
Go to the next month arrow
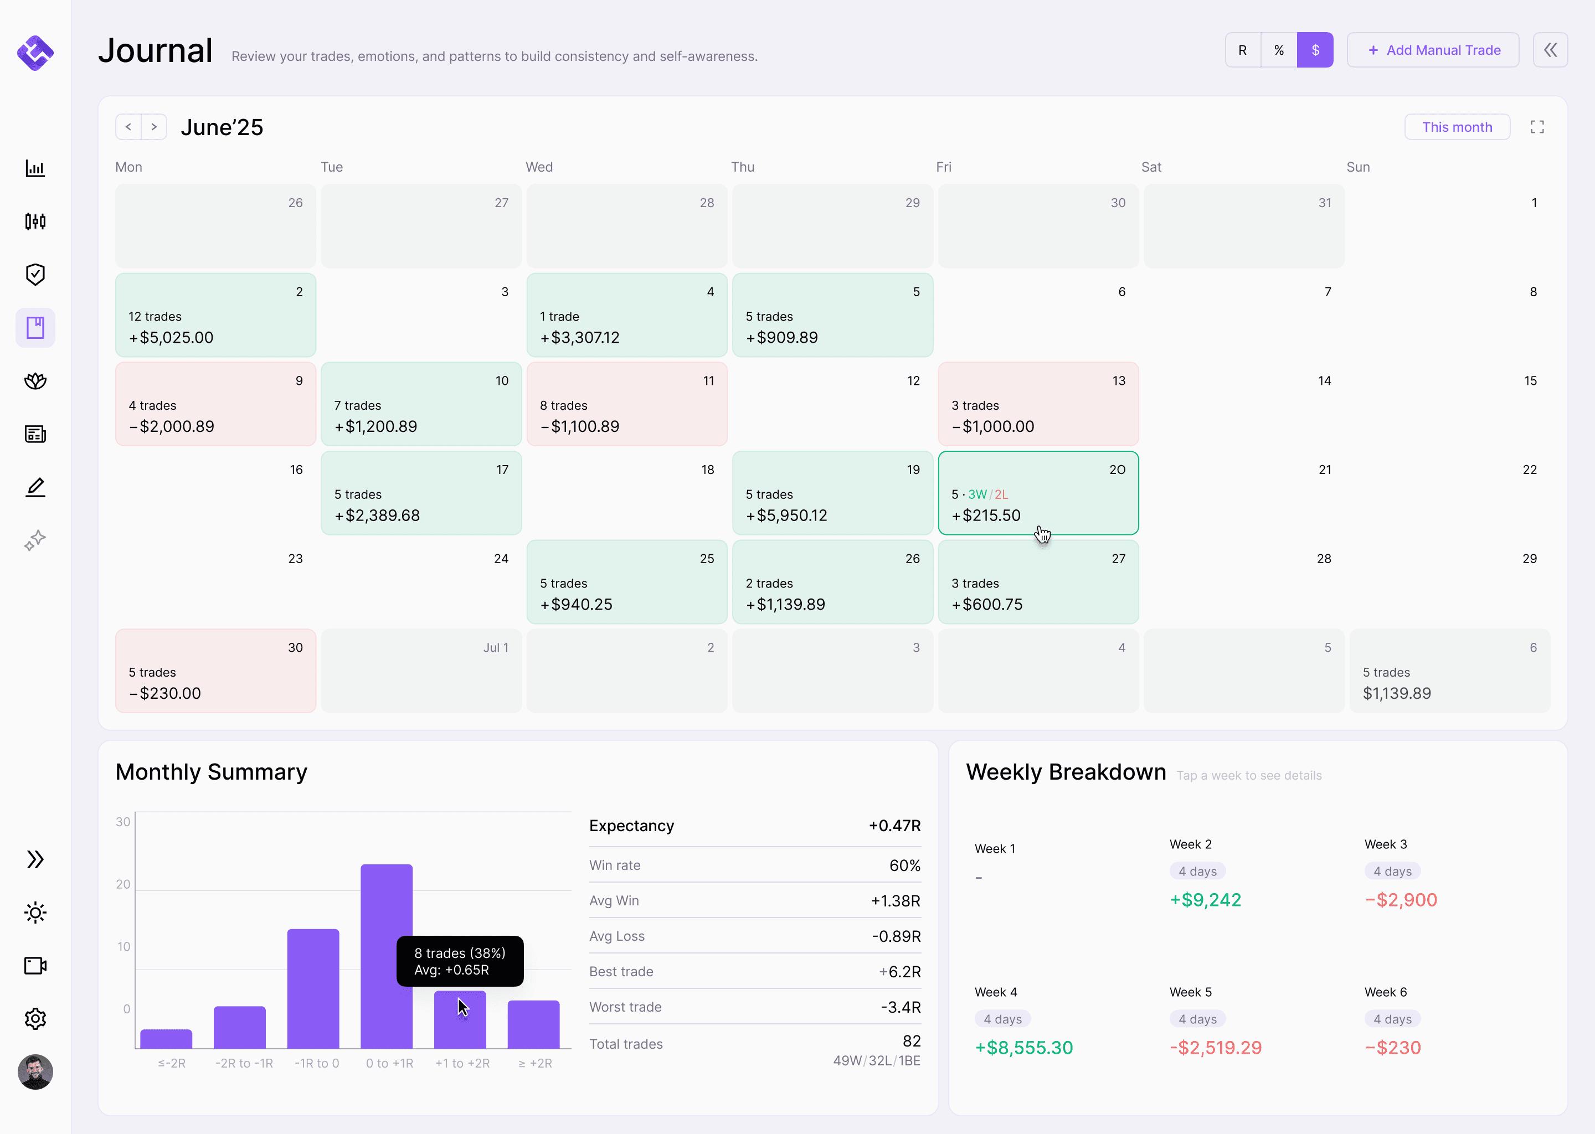tap(155, 127)
